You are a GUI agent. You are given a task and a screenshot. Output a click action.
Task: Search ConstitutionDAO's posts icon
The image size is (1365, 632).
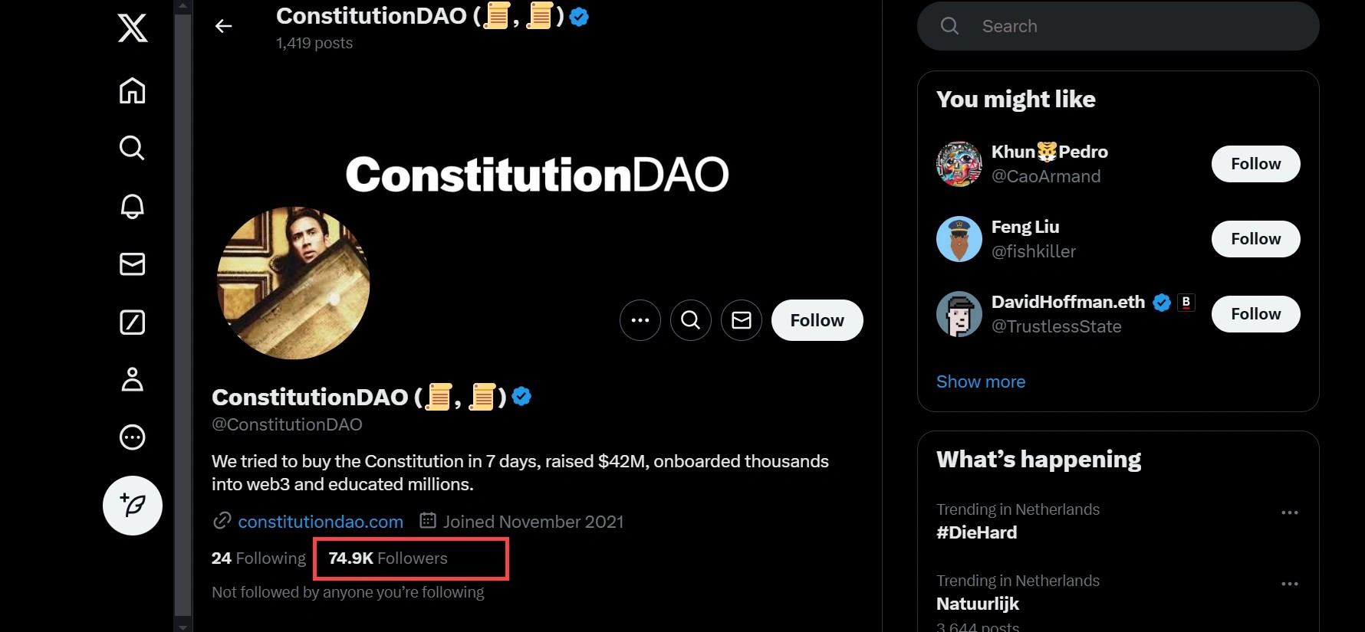[691, 320]
